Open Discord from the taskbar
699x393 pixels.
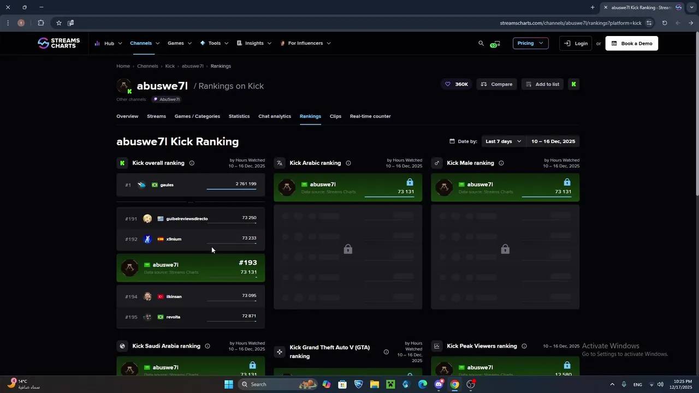coord(439,384)
